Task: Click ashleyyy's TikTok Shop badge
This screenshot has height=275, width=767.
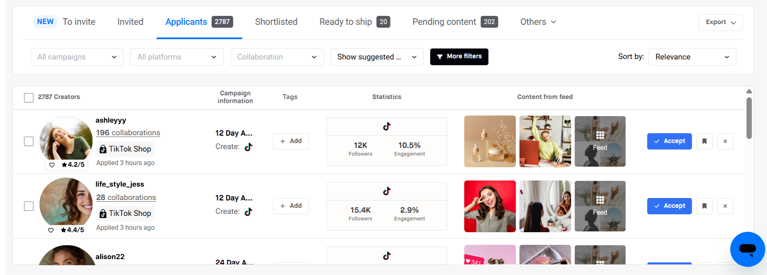Action: tap(125, 149)
